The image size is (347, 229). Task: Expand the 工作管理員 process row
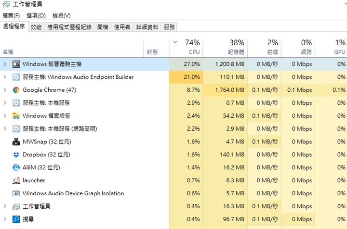(x=5, y=206)
